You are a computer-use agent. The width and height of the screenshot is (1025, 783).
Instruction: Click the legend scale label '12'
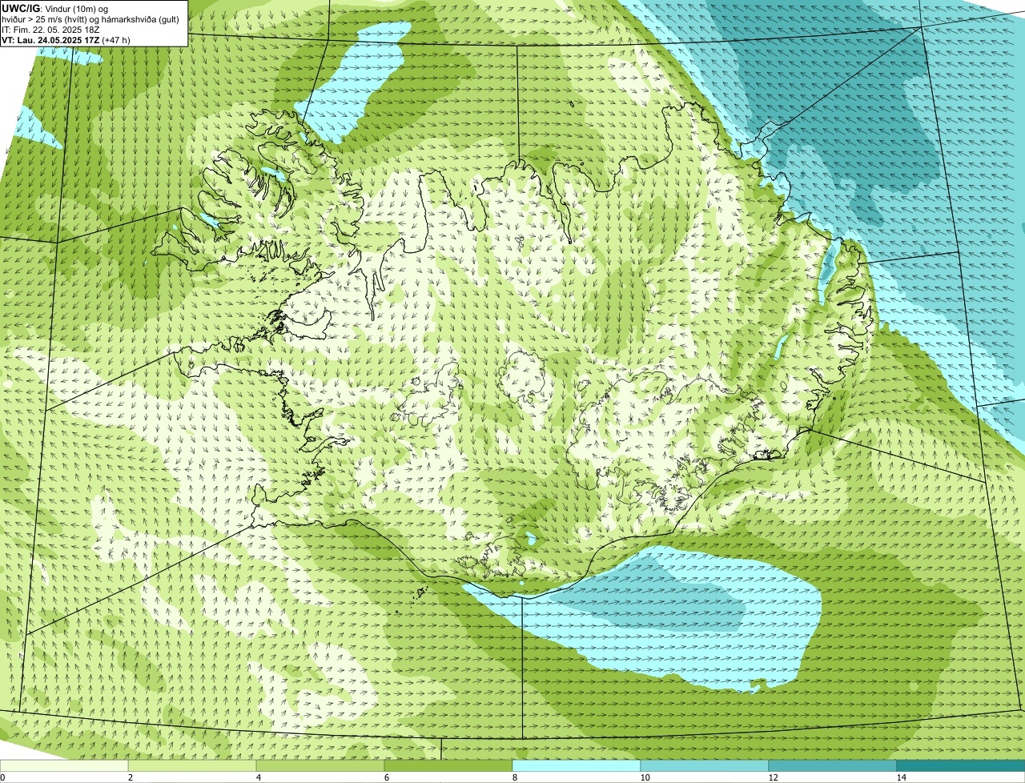click(773, 777)
